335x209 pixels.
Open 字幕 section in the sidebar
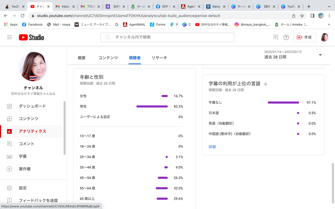[x=23, y=156]
